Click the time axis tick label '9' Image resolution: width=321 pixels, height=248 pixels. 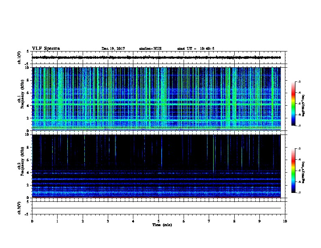pyautogui.click(x=259, y=221)
